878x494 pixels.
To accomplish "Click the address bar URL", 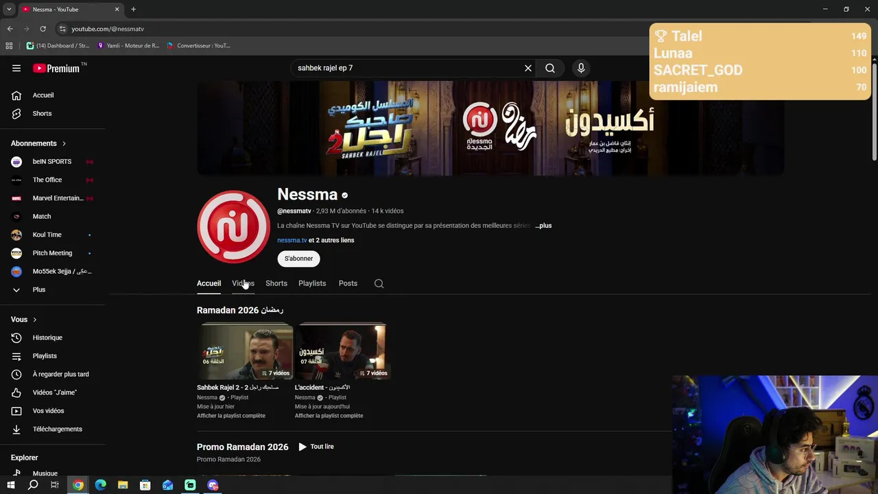I will (x=108, y=29).
